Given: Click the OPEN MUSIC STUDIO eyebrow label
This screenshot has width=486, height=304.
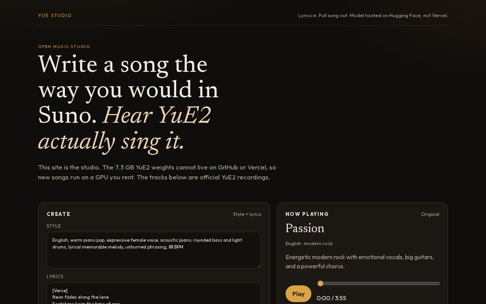Looking at the screenshot, I should 64,47.
